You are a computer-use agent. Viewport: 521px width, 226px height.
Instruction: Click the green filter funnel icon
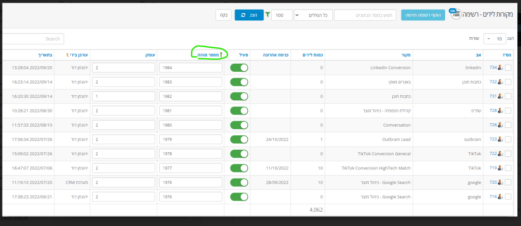click(268, 15)
